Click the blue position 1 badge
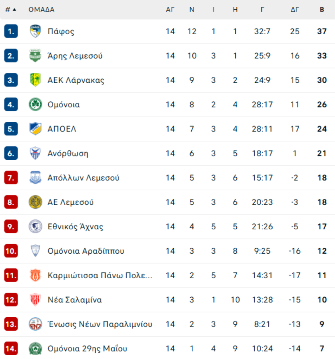 [11, 31]
